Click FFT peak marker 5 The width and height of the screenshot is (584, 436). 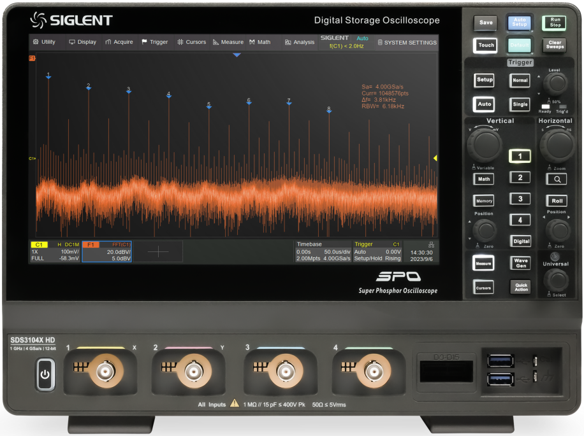[x=209, y=106]
